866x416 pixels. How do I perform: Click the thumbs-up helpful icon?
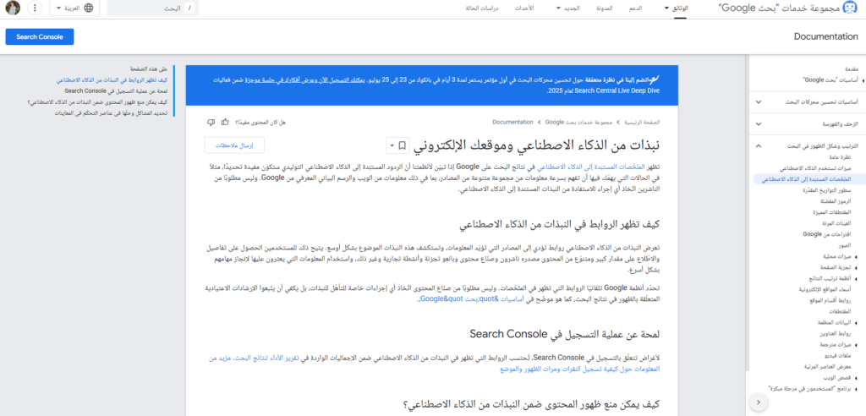pyautogui.click(x=225, y=122)
